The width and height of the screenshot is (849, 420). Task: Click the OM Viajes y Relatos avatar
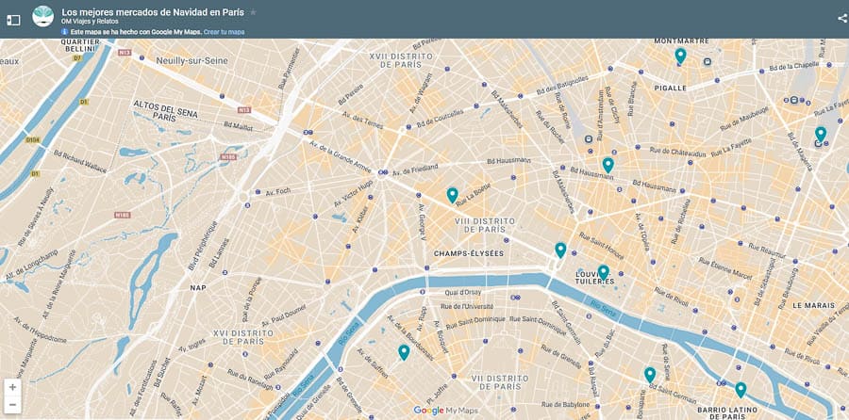tap(42, 16)
